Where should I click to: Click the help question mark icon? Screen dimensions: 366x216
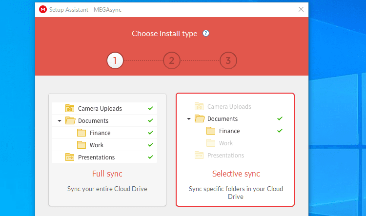tap(205, 33)
